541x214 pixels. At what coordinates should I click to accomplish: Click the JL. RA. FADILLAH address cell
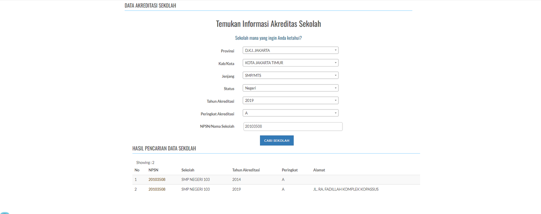point(346,189)
